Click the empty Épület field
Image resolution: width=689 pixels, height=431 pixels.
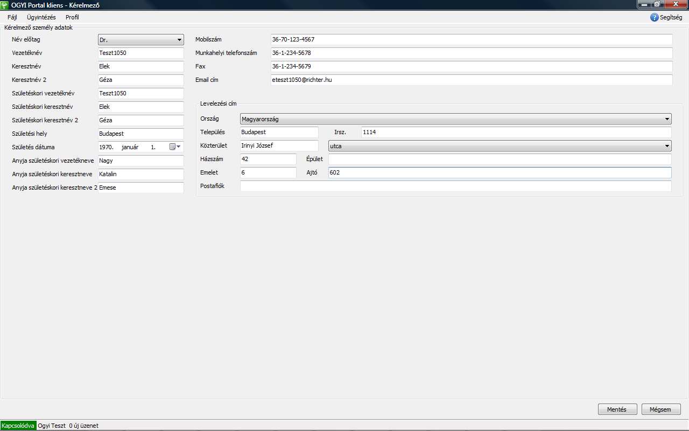[x=500, y=159]
